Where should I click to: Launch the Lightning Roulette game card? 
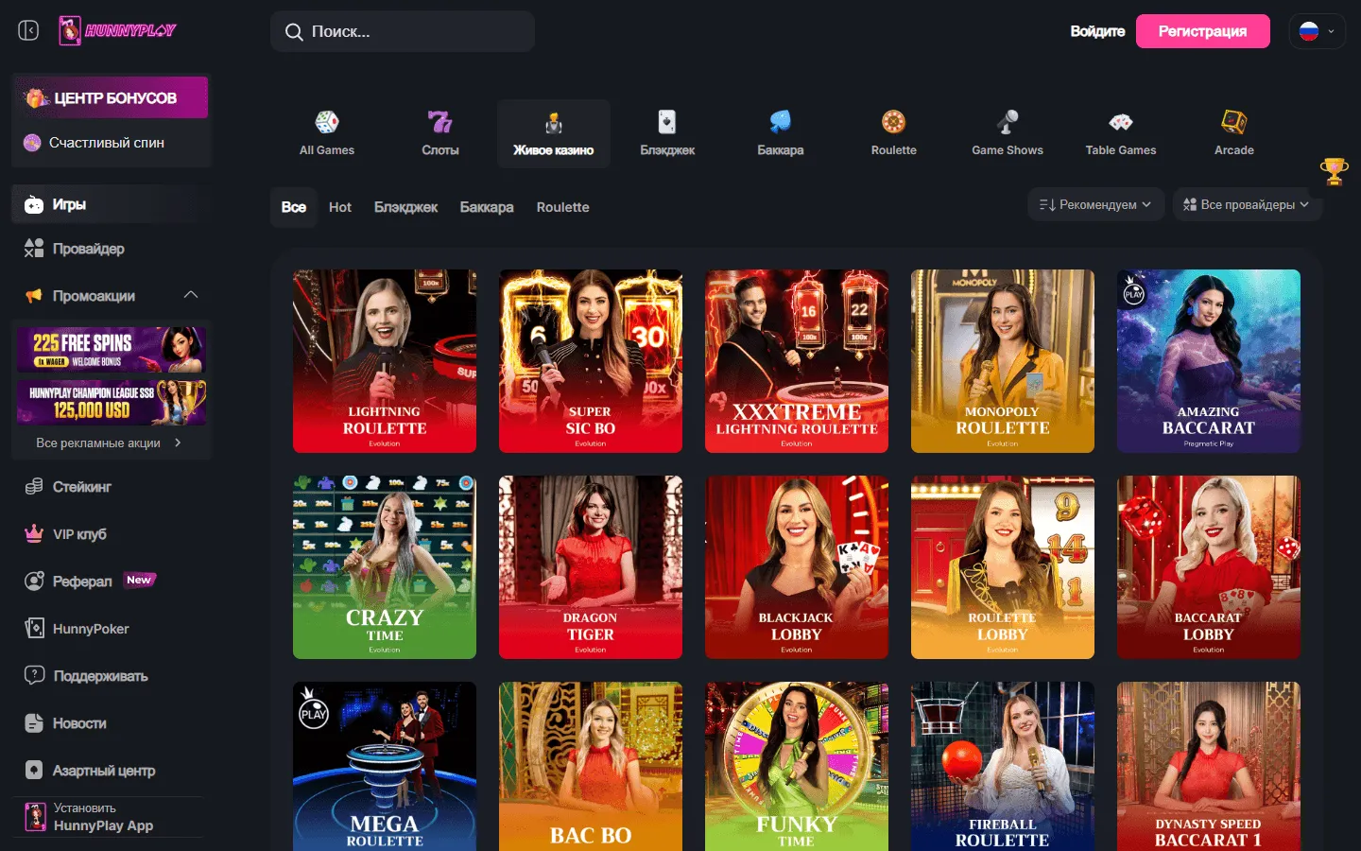(385, 361)
